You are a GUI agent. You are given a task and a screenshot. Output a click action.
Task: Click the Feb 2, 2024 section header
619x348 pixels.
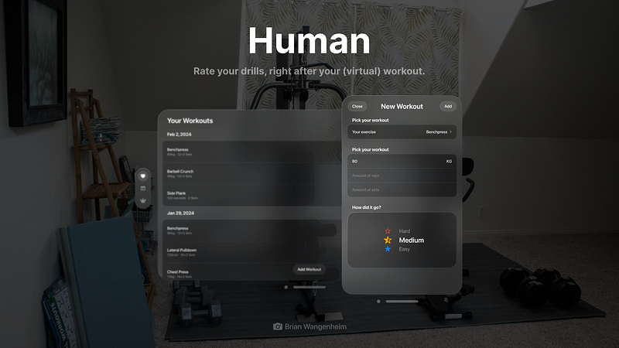(x=179, y=135)
